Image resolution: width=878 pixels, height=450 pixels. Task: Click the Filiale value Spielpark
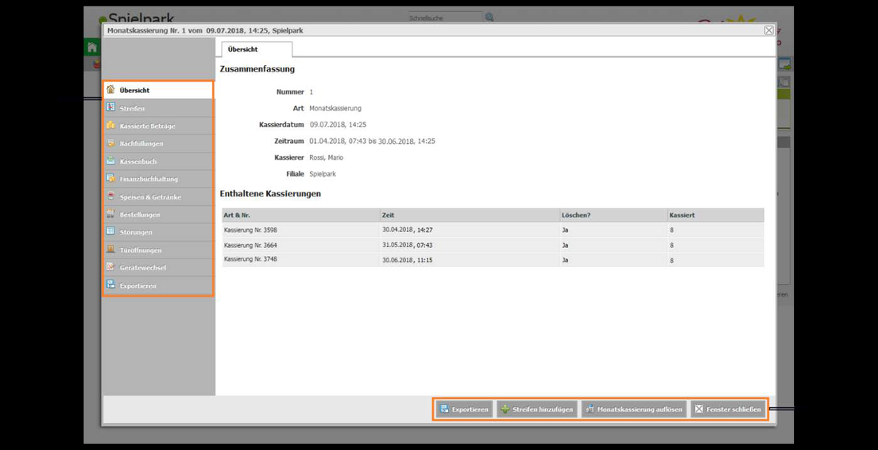pos(323,174)
